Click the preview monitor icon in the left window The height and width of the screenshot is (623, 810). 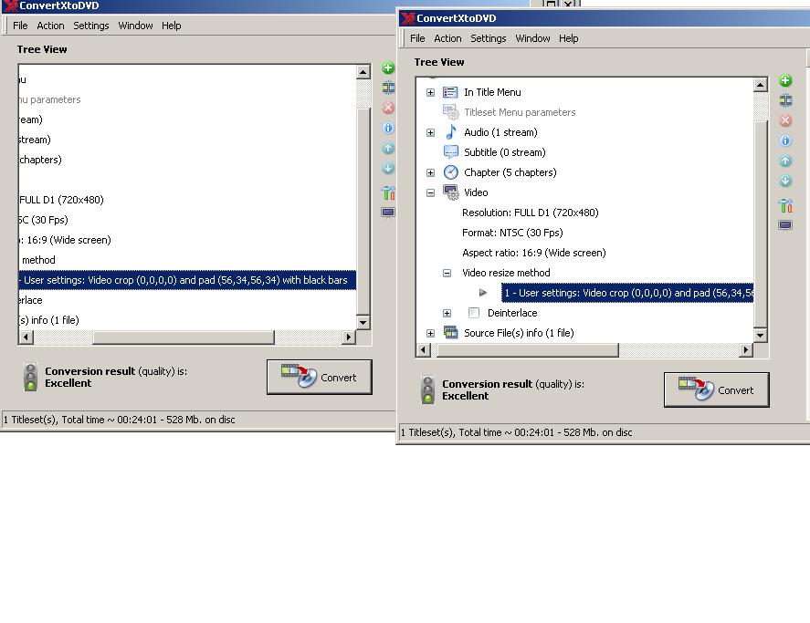(388, 213)
